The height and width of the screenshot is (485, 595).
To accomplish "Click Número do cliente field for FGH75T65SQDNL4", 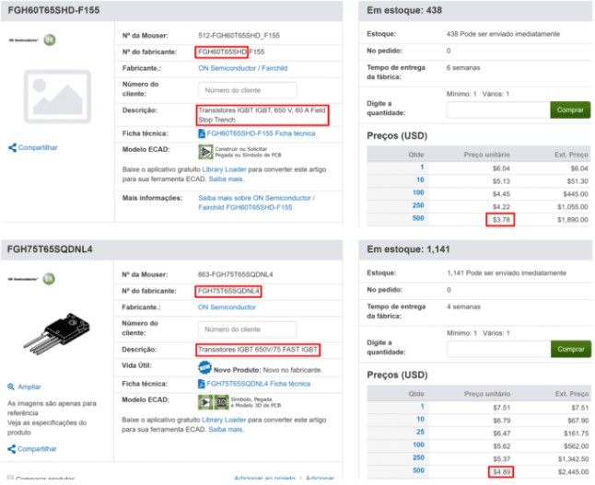I will [x=248, y=329].
